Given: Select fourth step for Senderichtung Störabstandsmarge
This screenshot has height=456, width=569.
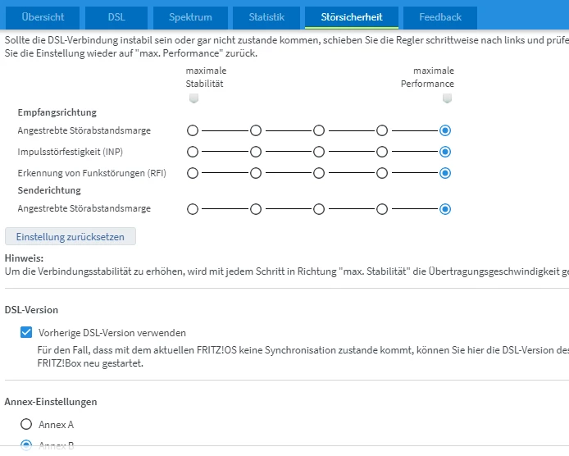Looking at the screenshot, I should (x=382, y=209).
